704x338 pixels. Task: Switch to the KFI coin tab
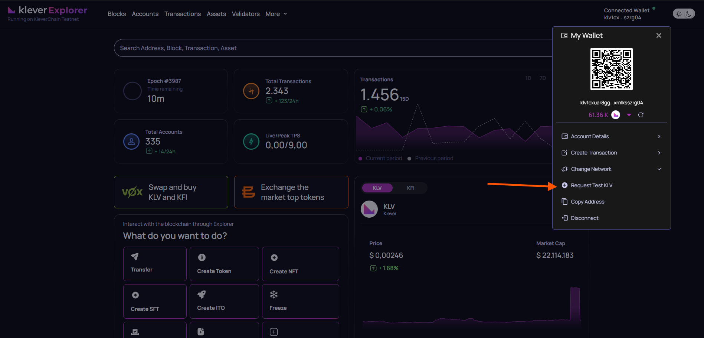point(410,188)
